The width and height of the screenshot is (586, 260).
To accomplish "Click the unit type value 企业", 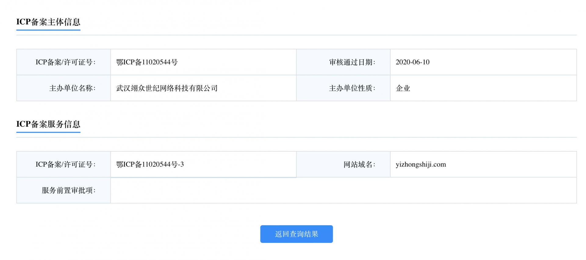I will 403,88.
